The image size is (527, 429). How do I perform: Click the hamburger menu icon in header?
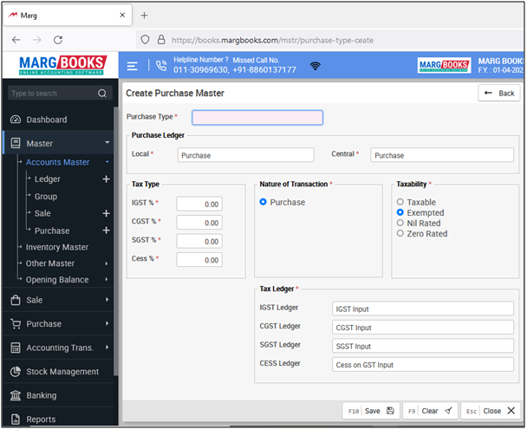pos(132,66)
